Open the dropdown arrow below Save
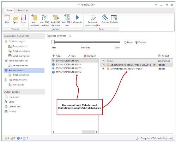The width and height of the screenshot is (176, 142). [x=23, y=25]
